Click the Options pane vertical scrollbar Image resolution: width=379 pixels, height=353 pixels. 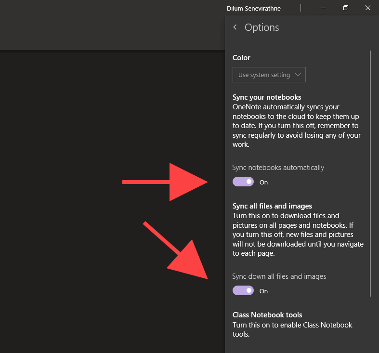(370, 173)
